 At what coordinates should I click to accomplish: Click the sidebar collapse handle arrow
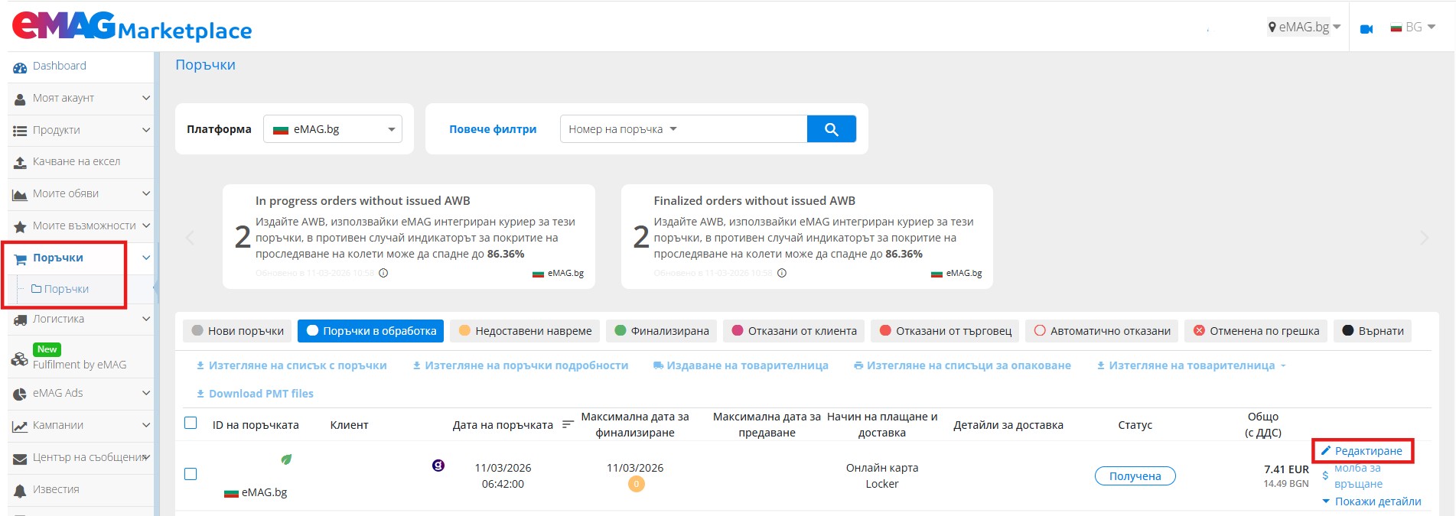tap(156, 288)
